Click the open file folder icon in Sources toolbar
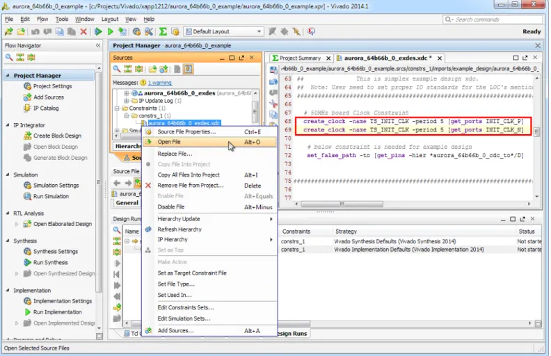 coord(152,69)
